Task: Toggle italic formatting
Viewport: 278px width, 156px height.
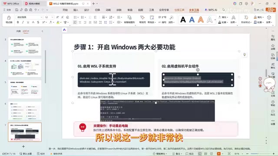Action: coord(23,22)
